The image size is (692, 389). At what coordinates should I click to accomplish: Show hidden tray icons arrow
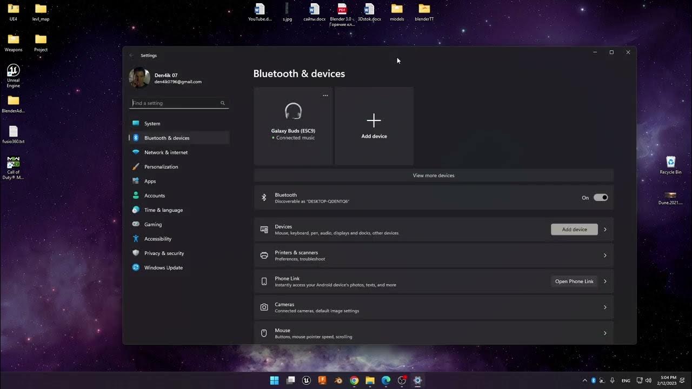[584, 380]
